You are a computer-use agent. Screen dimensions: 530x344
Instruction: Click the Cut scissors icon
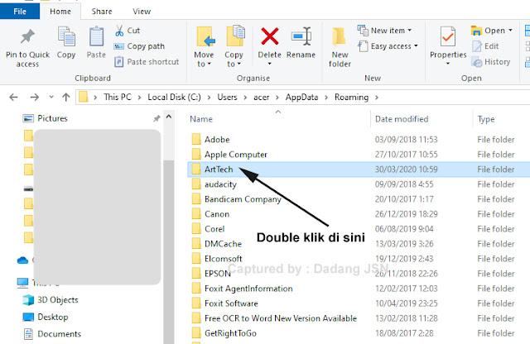coord(119,31)
